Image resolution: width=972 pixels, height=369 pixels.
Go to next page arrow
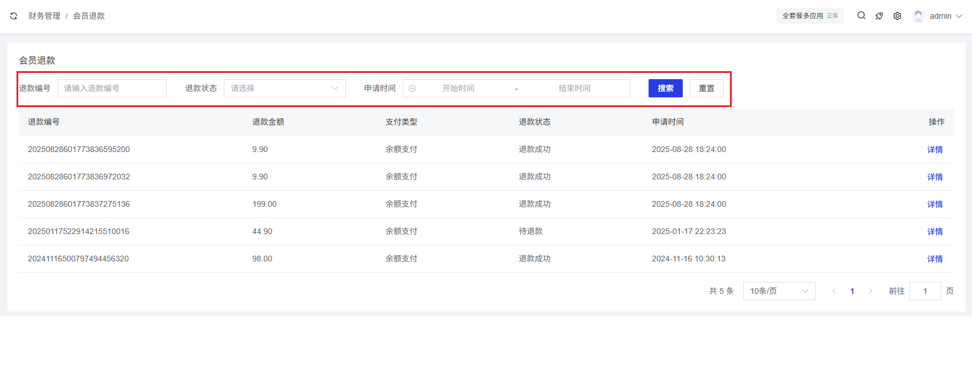pyautogui.click(x=870, y=291)
